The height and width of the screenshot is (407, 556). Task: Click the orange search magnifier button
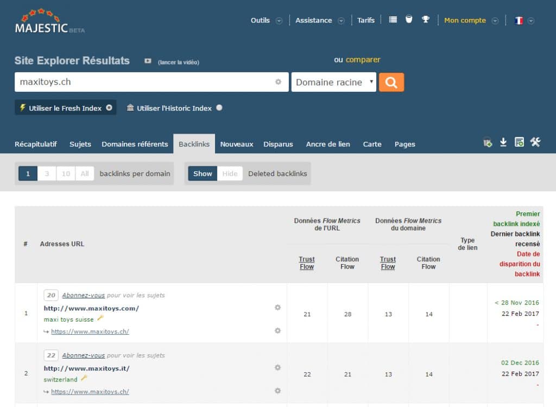pos(391,82)
